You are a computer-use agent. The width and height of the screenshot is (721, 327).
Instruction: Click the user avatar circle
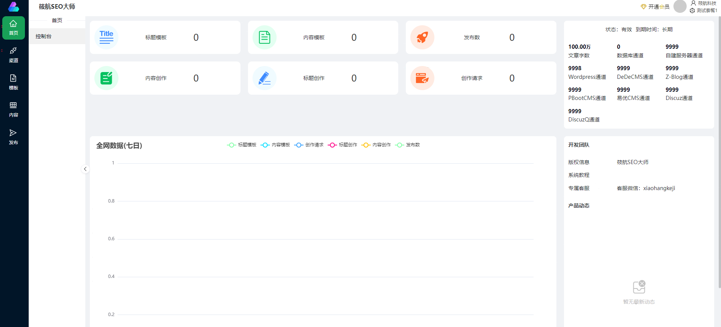click(x=680, y=6)
